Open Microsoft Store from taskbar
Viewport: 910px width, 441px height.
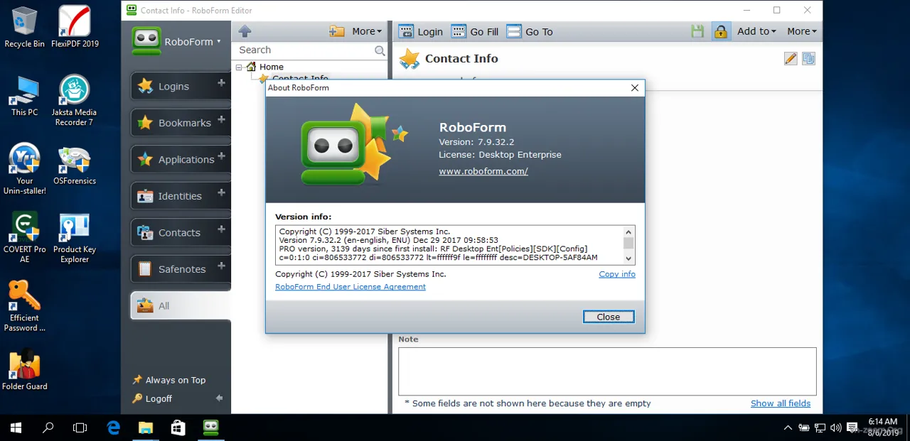178,428
